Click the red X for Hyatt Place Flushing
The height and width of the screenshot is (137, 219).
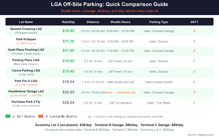pyautogui.click(x=194, y=51)
